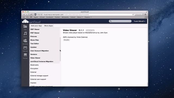Open the Music app in sidebar

coord(25,35)
